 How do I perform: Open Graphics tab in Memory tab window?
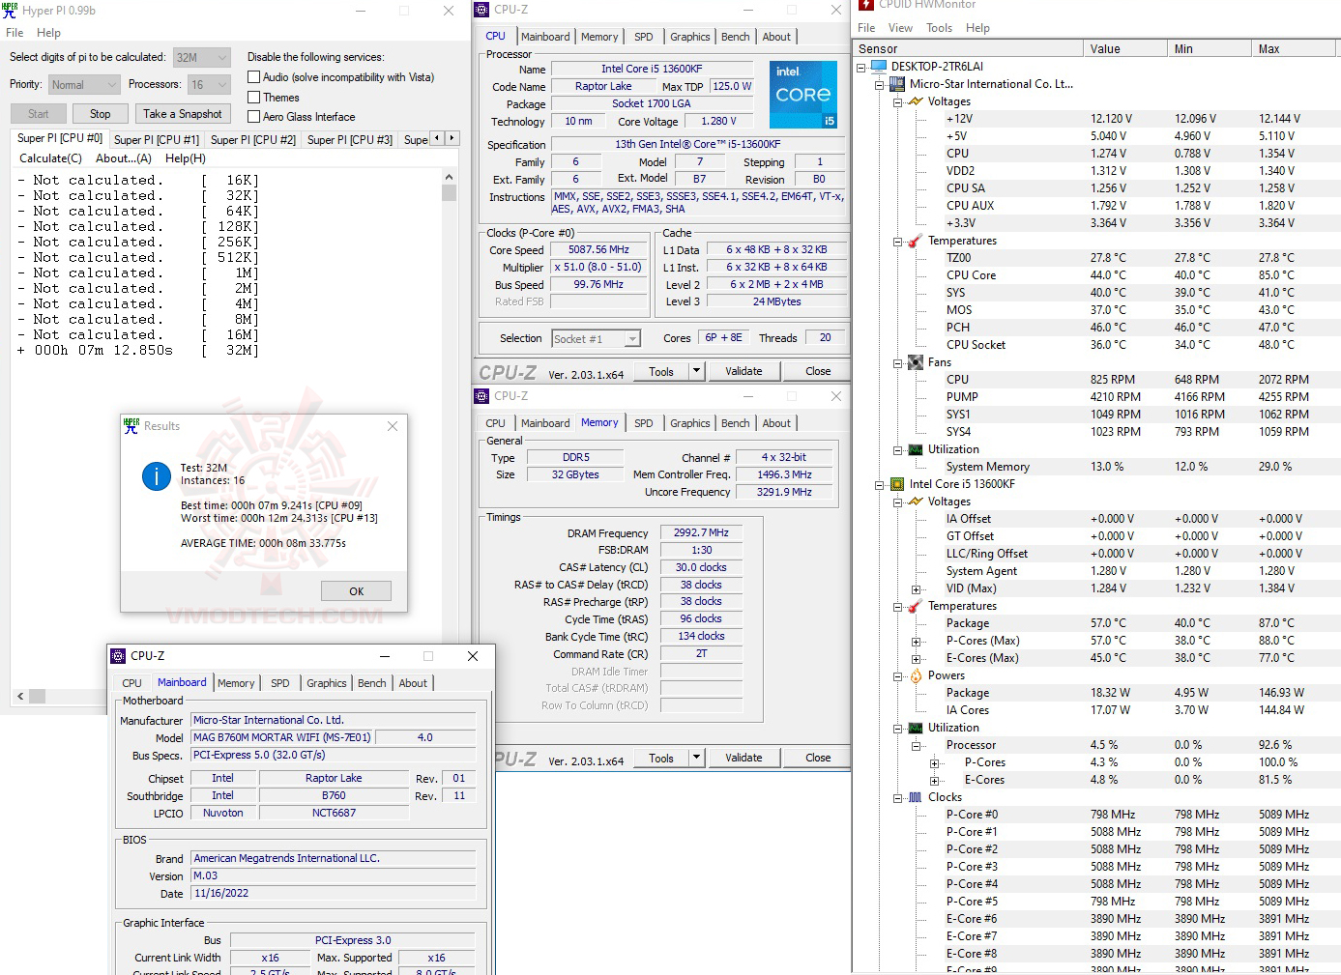tap(690, 423)
